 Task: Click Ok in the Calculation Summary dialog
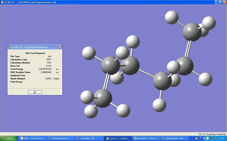(x=35, y=92)
